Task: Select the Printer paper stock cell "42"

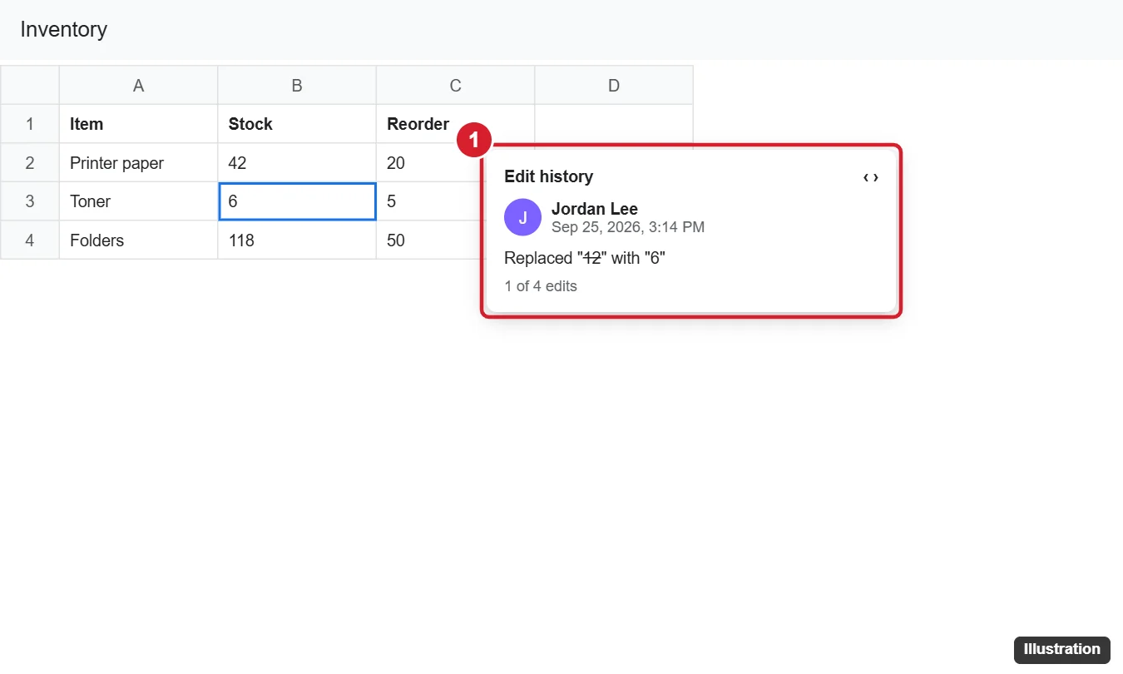Action: [297, 163]
